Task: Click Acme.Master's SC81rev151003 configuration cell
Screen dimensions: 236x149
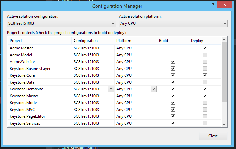Action: pyautogui.click(x=93, y=48)
